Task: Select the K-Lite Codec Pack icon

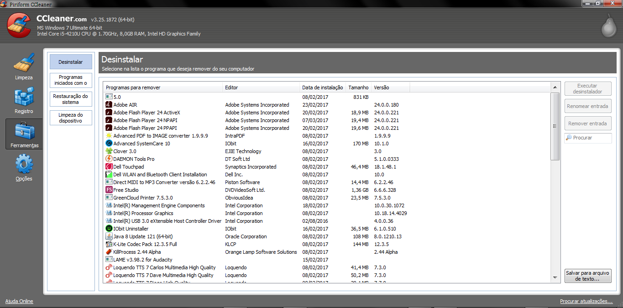Action: tap(109, 244)
